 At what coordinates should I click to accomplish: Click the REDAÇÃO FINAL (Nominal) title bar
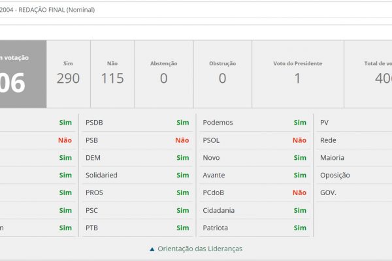click(196, 9)
